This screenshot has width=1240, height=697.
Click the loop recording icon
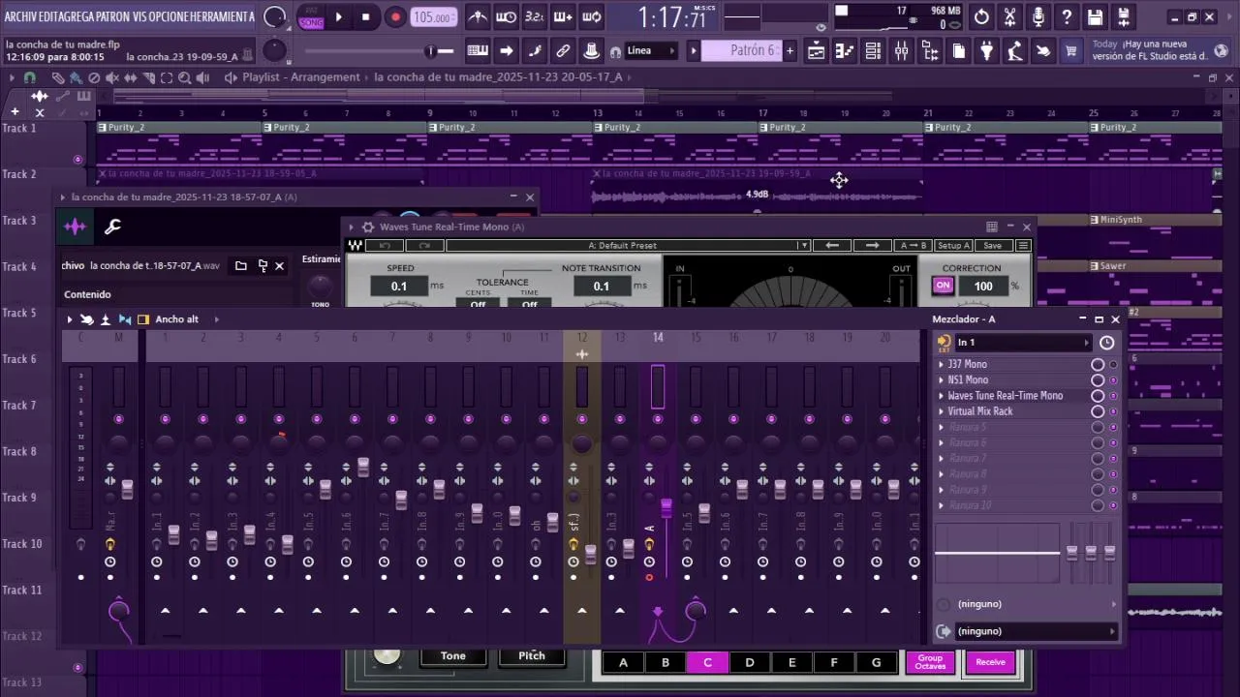tap(592, 17)
